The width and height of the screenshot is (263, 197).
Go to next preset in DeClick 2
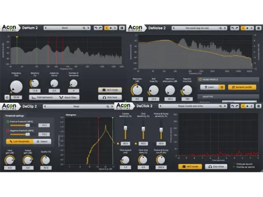pos(225,106)
